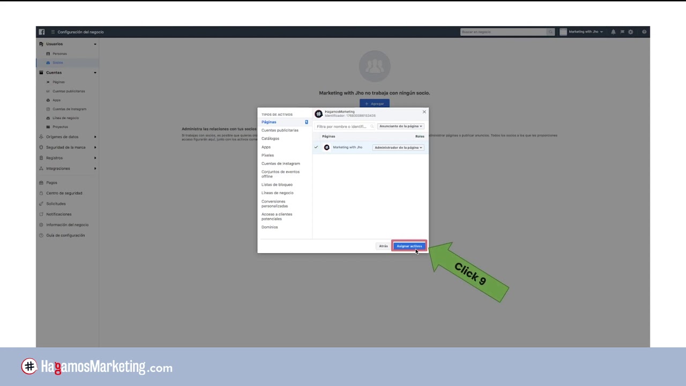Click the Apps cube icon in sidebar

[48, 100]
